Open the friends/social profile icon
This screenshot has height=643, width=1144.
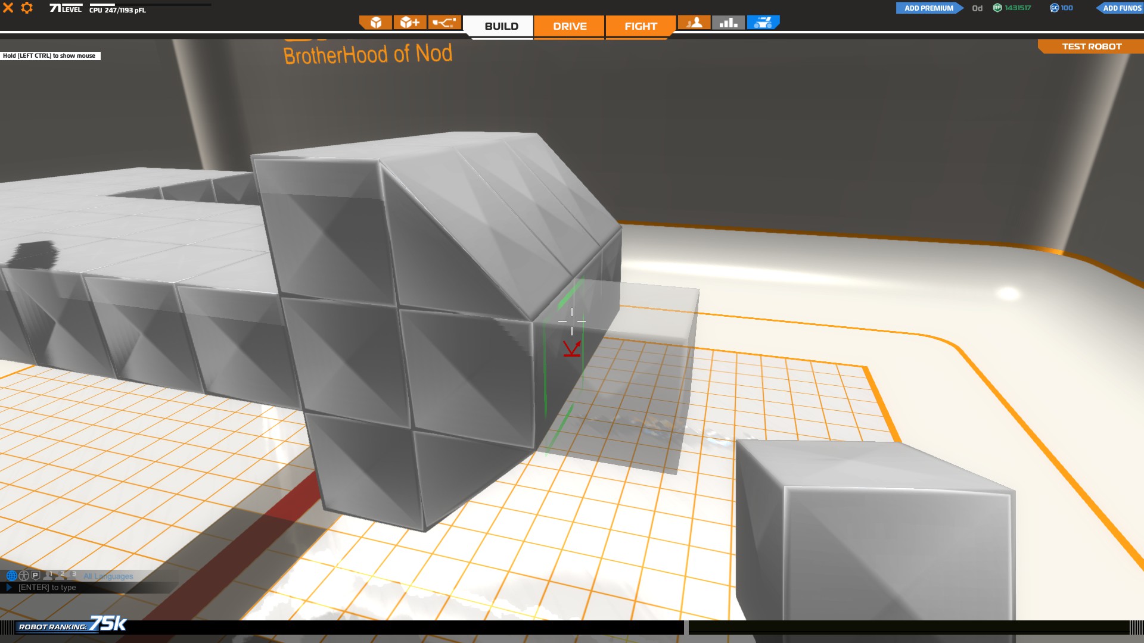click(x=694, y=23)
